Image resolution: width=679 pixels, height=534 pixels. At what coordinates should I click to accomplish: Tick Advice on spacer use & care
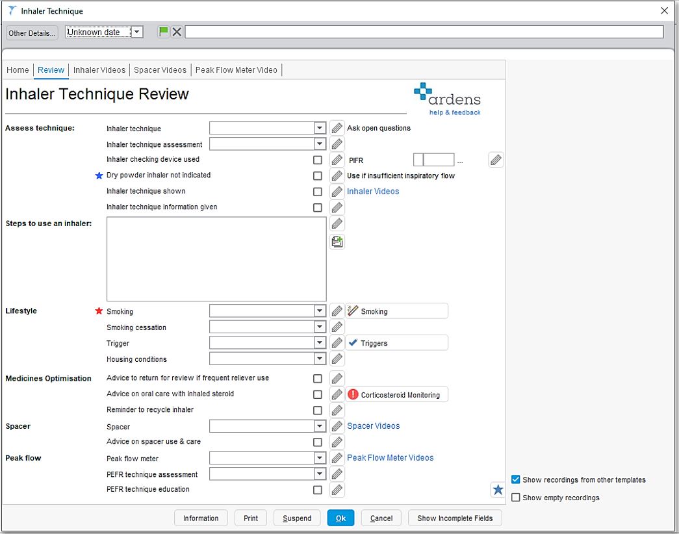pos(318,441)
